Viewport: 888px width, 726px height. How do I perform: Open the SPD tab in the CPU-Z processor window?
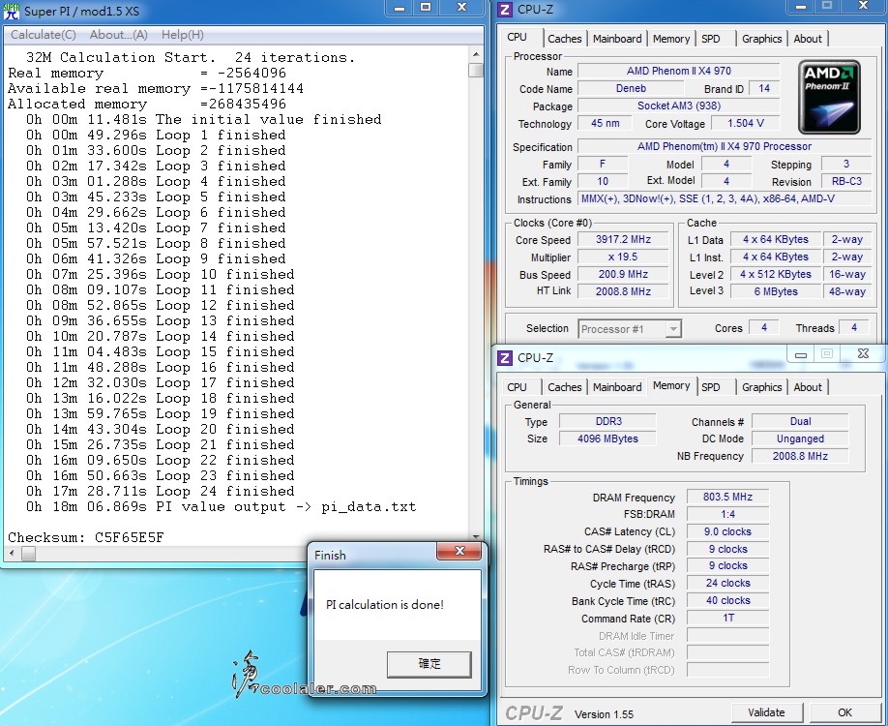(711, 39)
